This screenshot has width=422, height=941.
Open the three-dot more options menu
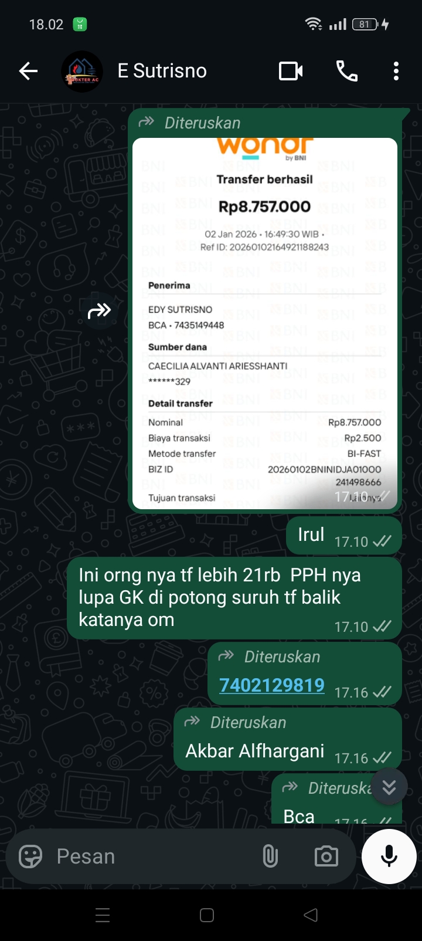point(396,71)
